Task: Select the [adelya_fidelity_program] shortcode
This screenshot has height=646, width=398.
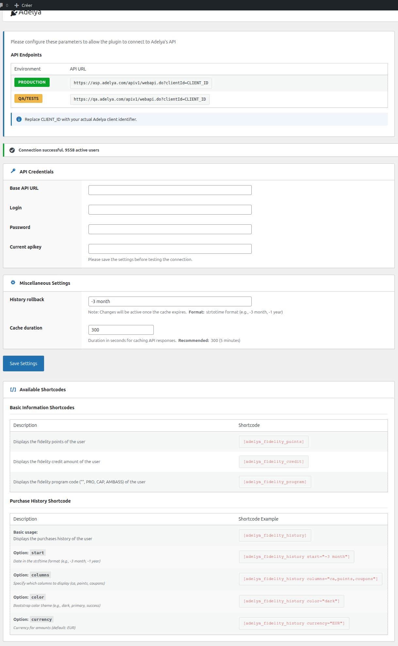Action: [x=275, y=482]
